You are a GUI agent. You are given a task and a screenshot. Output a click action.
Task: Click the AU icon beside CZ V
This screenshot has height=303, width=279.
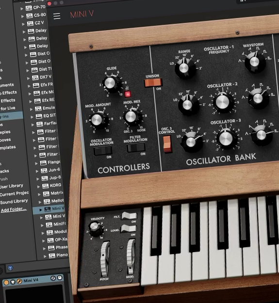tap(30, 24)
